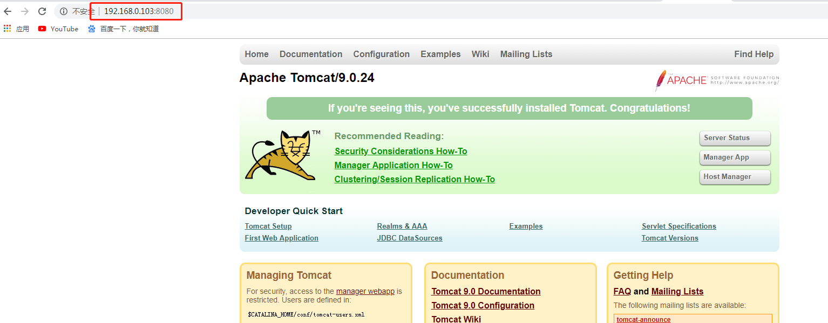Open the Tomcat 9.0 Documentation link
The height and width of the screenshot is (323, 828).
[486, 291]
